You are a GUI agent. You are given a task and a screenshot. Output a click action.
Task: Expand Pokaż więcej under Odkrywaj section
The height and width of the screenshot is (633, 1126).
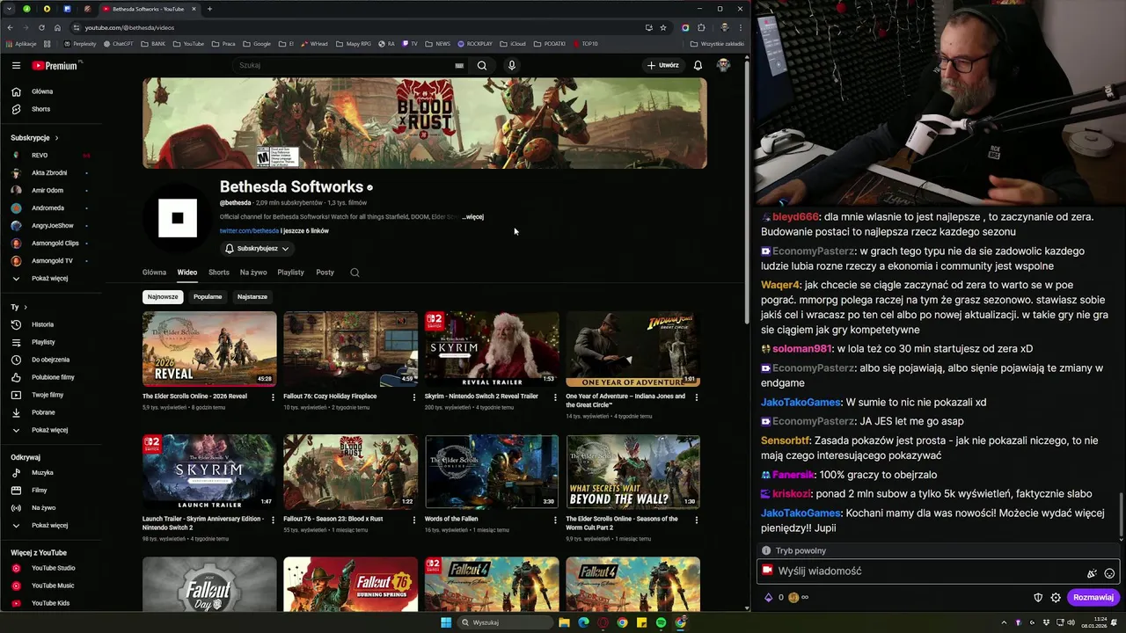point(49,526)
